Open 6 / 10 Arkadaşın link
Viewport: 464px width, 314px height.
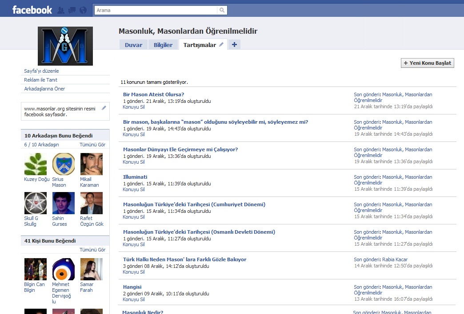coord(41,145)
